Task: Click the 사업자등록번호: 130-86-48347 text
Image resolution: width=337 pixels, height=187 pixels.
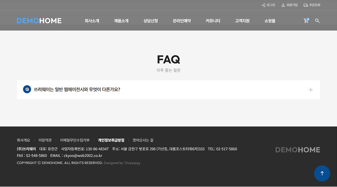Action: [x=85, y=149]
